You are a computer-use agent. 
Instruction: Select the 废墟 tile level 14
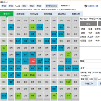point(61,27)
